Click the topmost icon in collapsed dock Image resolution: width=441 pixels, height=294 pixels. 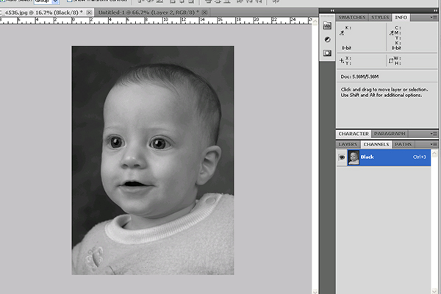point(326,26)
